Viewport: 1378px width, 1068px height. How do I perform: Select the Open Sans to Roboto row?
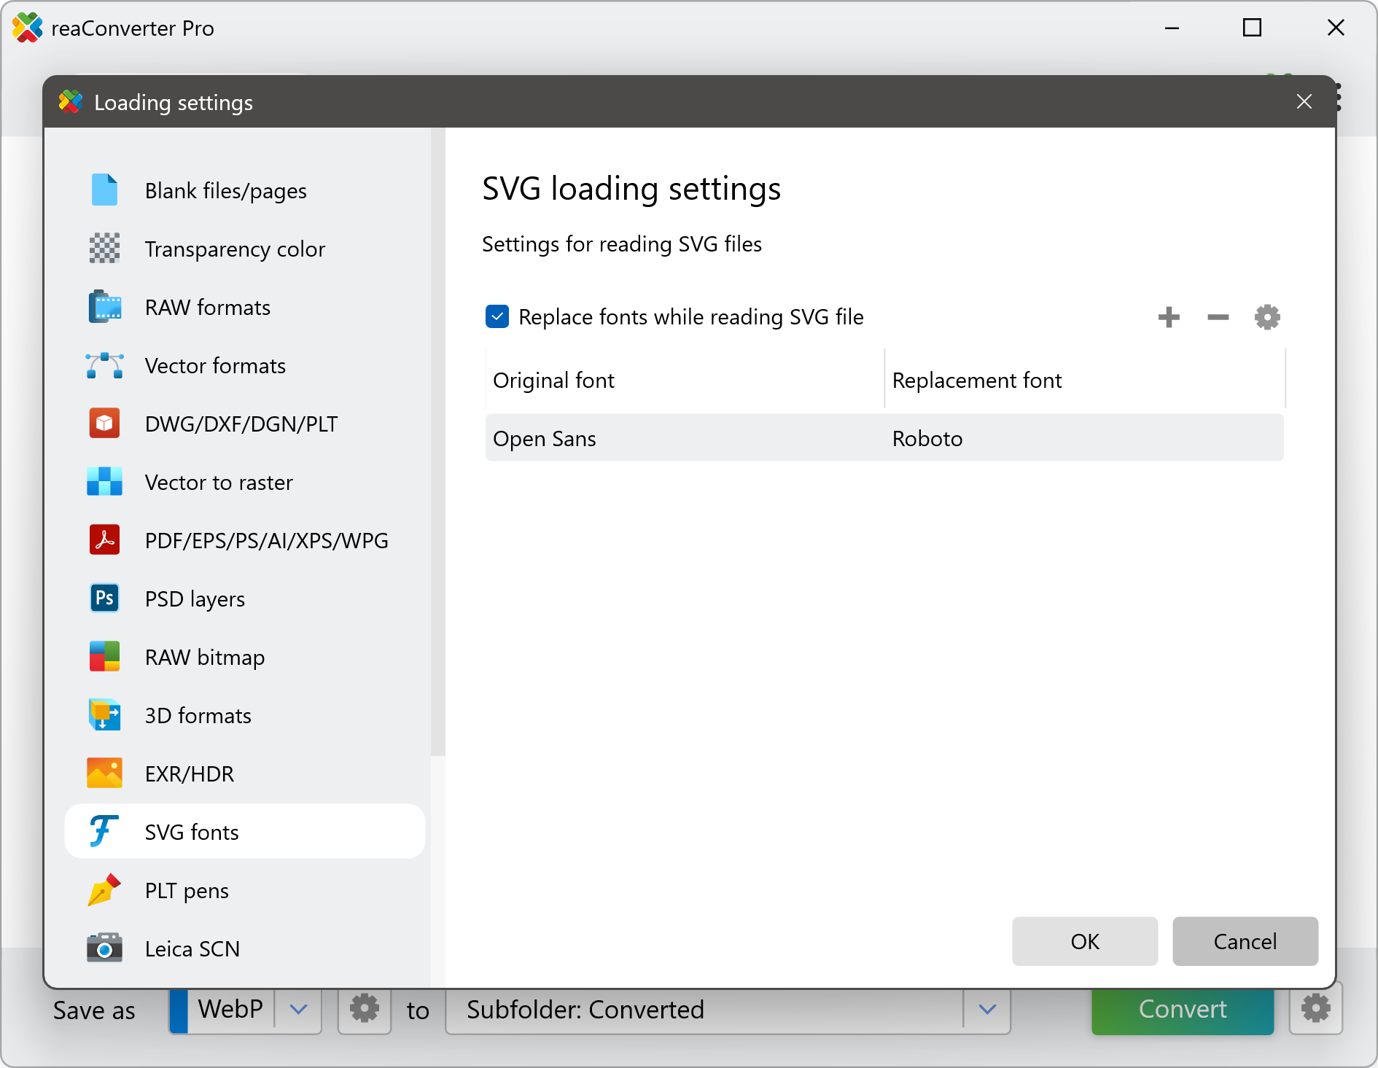884,438
